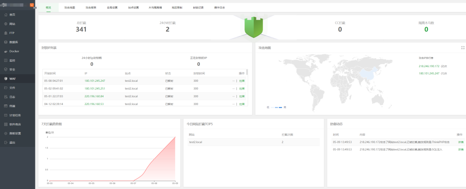The width and height of the screenshot is (466, 189).
Task: Open the 木马隔离箱 tab
Action: tap(155, 8)
